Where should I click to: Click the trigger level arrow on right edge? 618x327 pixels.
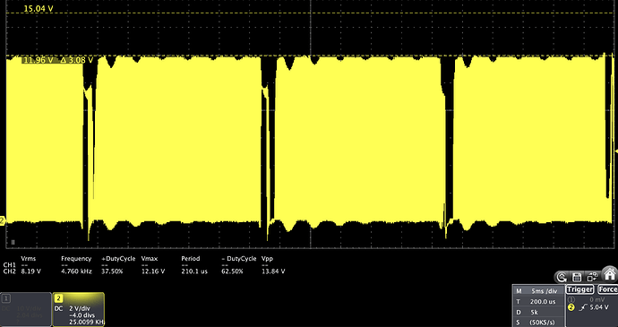[x=616, y=152]
